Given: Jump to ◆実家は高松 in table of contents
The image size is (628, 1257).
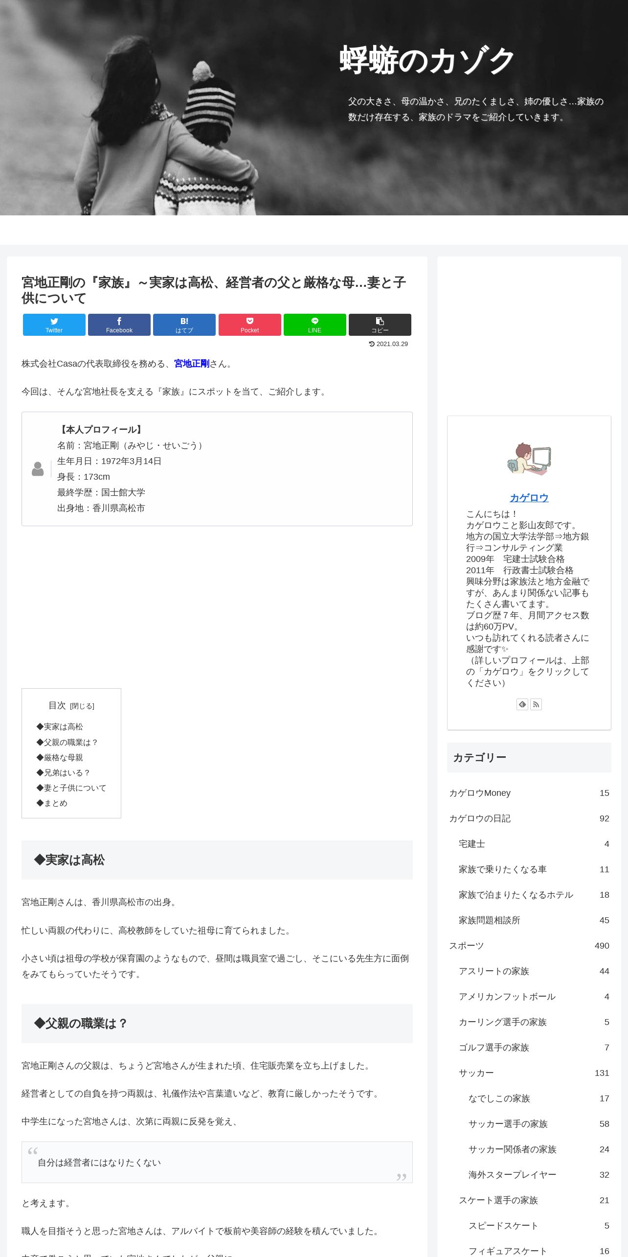Looking at the screenshot, I should (60, 727).
